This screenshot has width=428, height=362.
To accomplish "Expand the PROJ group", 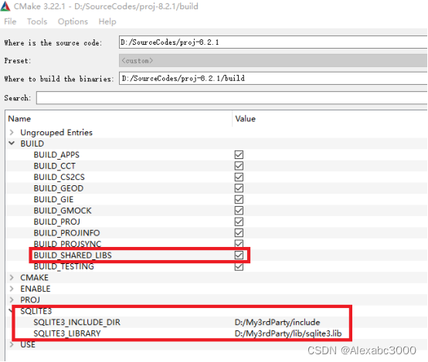I will pyautogui.click(x=12, y=299).
